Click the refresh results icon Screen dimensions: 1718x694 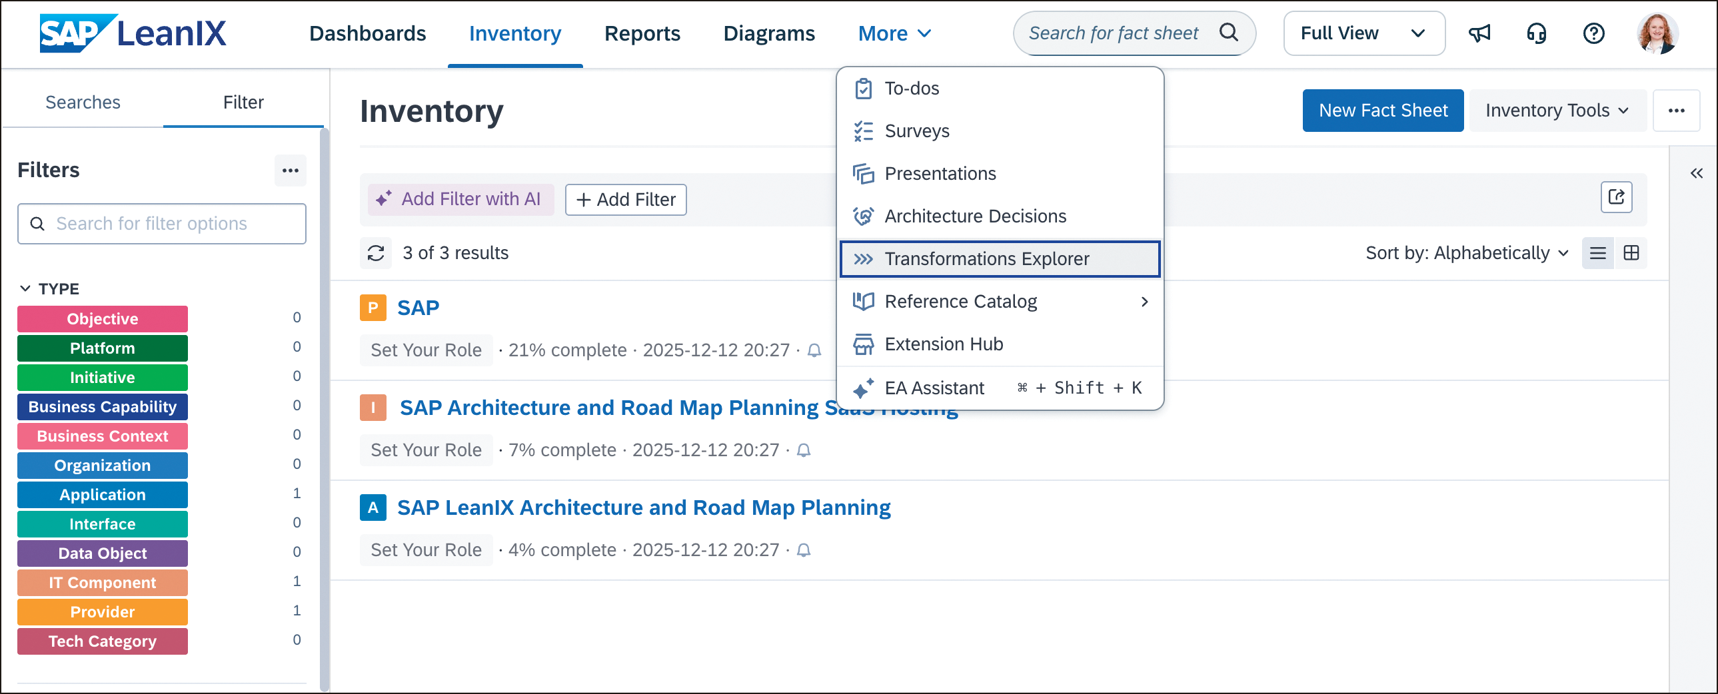tap(376, 252)
